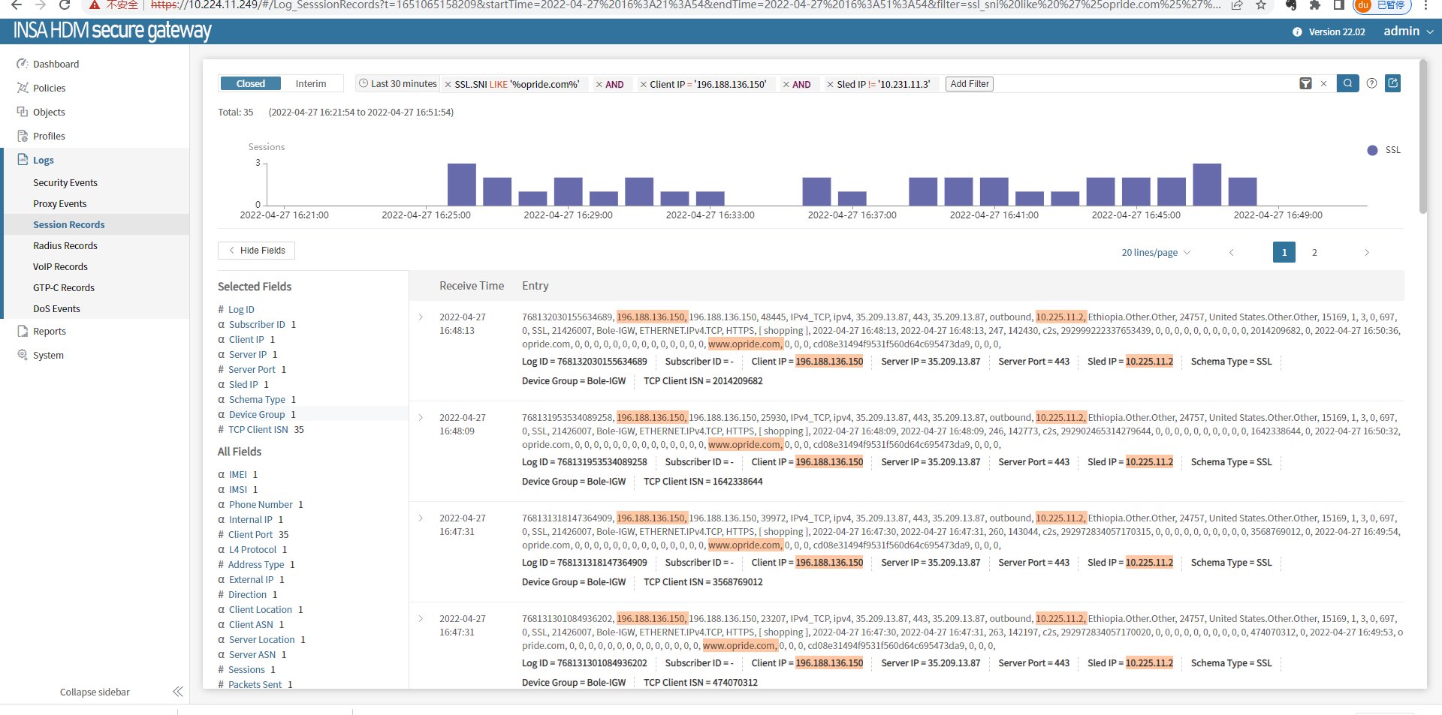Click the funnel filter icon

1305,84
